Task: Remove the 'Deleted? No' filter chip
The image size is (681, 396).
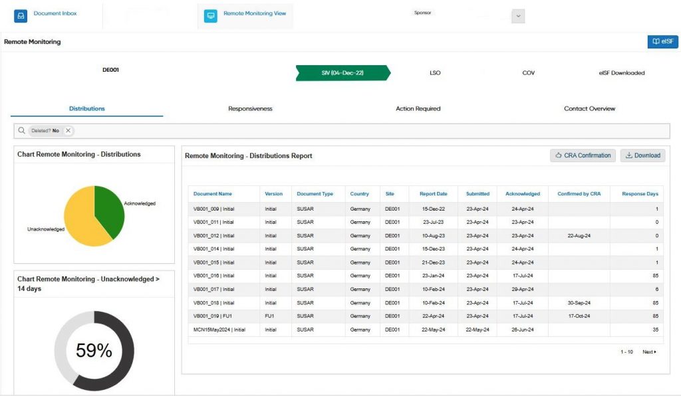Action: tap(68, 131)
